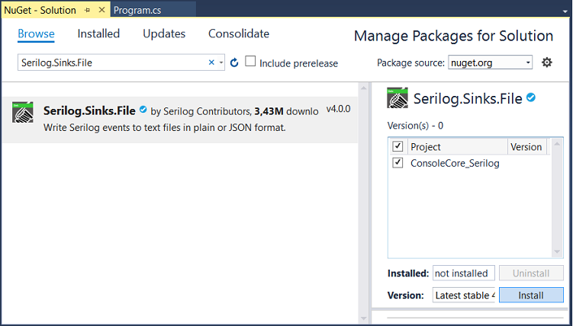Click the disabled Uninstall button

click(x=531, y=273)
